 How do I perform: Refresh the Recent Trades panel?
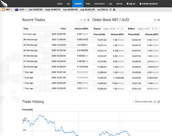[x=85, y=20]
